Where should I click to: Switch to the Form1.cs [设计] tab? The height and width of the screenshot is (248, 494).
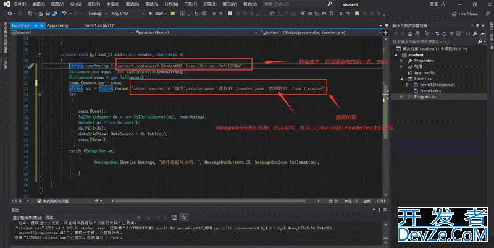[x=99, y=25]
